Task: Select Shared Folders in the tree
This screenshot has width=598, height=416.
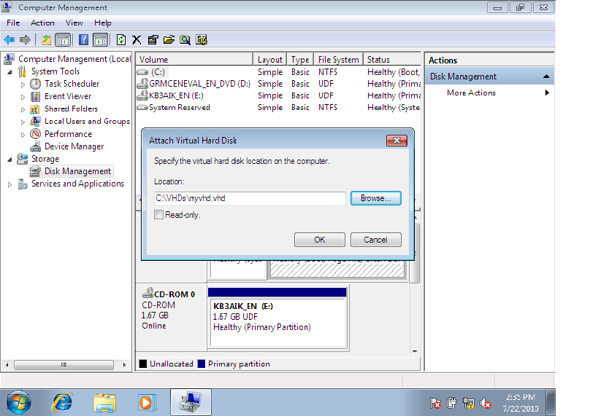Action: pos(71,109)
